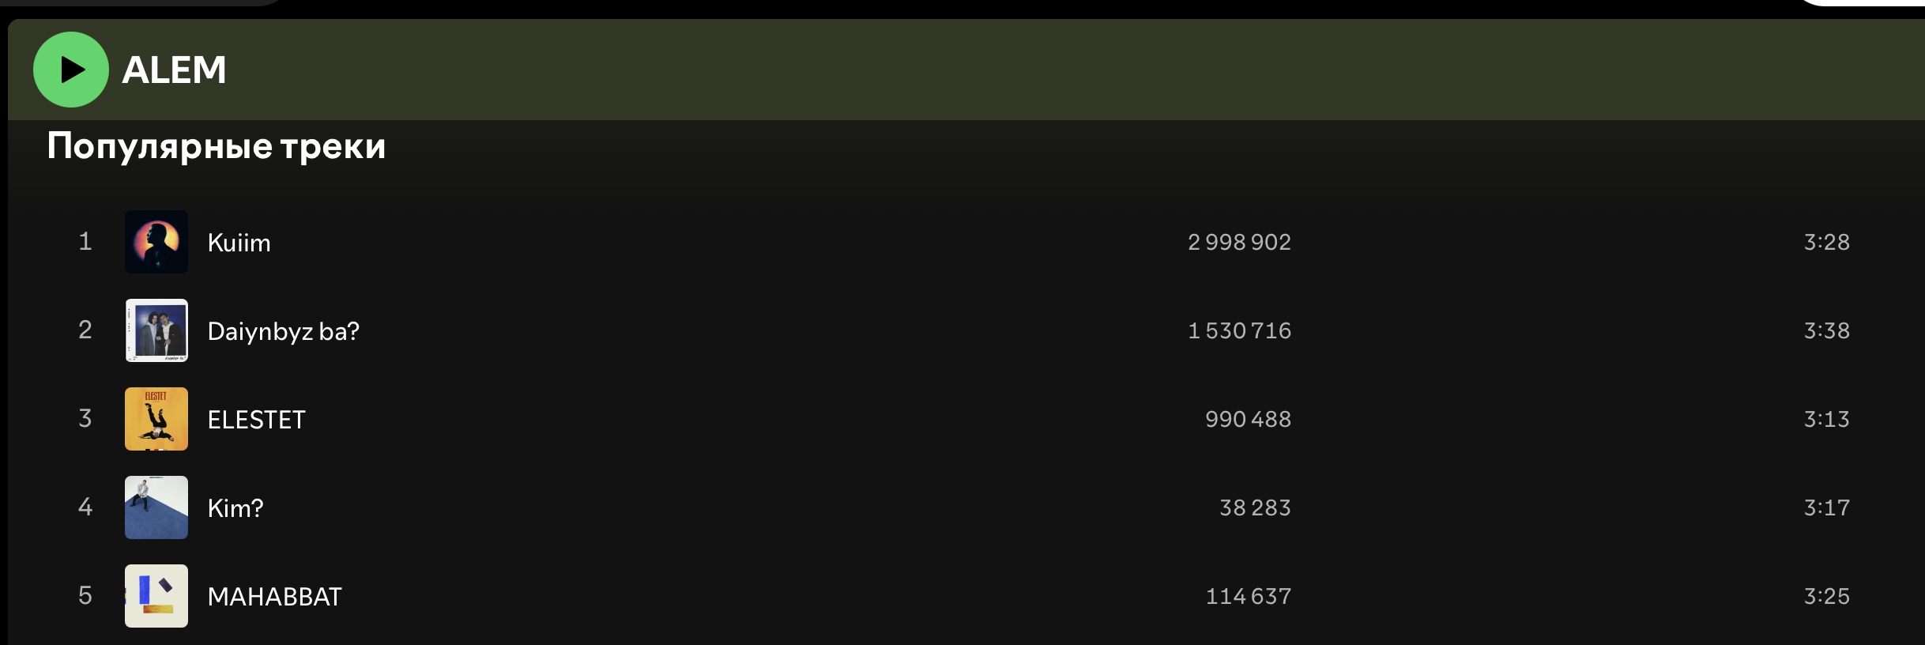1925x645 pixels.
Task: Click track number 4 index
Action: [x=85, y=507]
